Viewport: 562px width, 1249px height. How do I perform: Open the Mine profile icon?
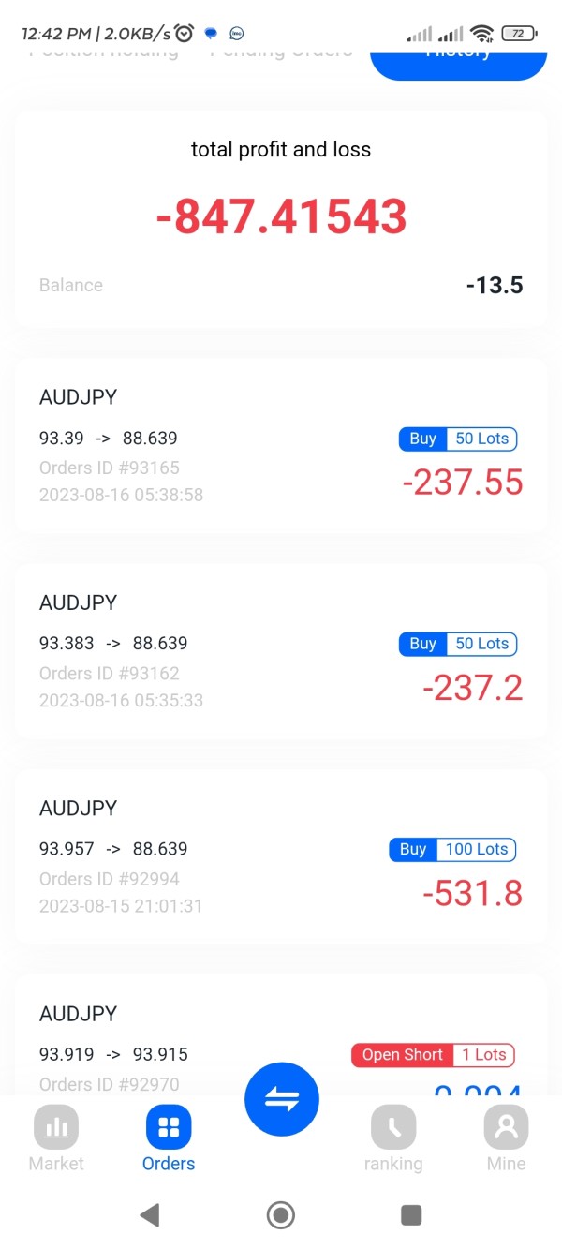pos(506,1126)
